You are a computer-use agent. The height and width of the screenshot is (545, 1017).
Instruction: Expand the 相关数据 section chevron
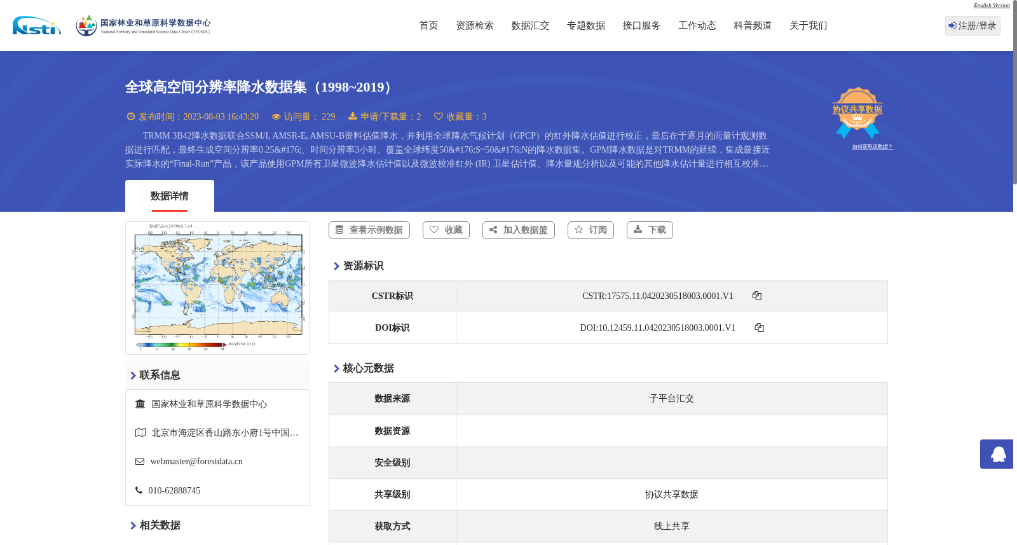coord(133,526)
